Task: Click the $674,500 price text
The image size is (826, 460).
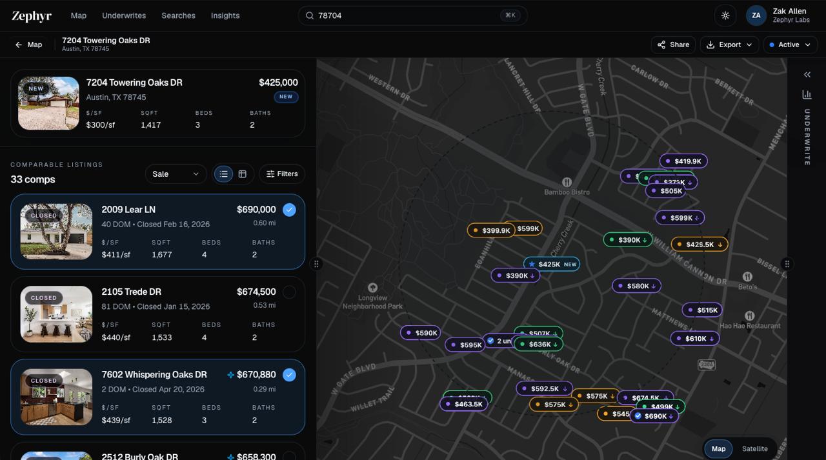Action: [256, 292]
